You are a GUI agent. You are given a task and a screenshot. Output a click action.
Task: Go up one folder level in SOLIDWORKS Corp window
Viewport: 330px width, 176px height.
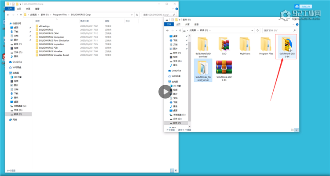[21, 14]
